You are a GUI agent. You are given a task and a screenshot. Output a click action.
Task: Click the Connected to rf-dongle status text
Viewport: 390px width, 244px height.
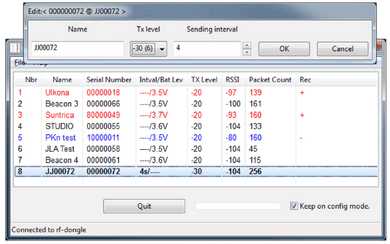click(49, 230)
